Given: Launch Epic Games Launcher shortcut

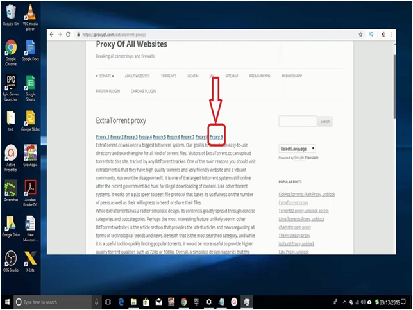Looking at the screenshot, I should pos(11,88).
